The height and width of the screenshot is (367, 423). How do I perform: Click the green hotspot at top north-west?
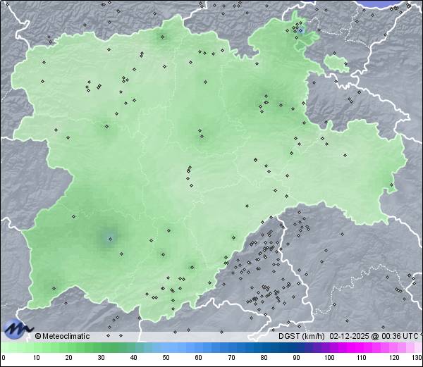point(163,37)
